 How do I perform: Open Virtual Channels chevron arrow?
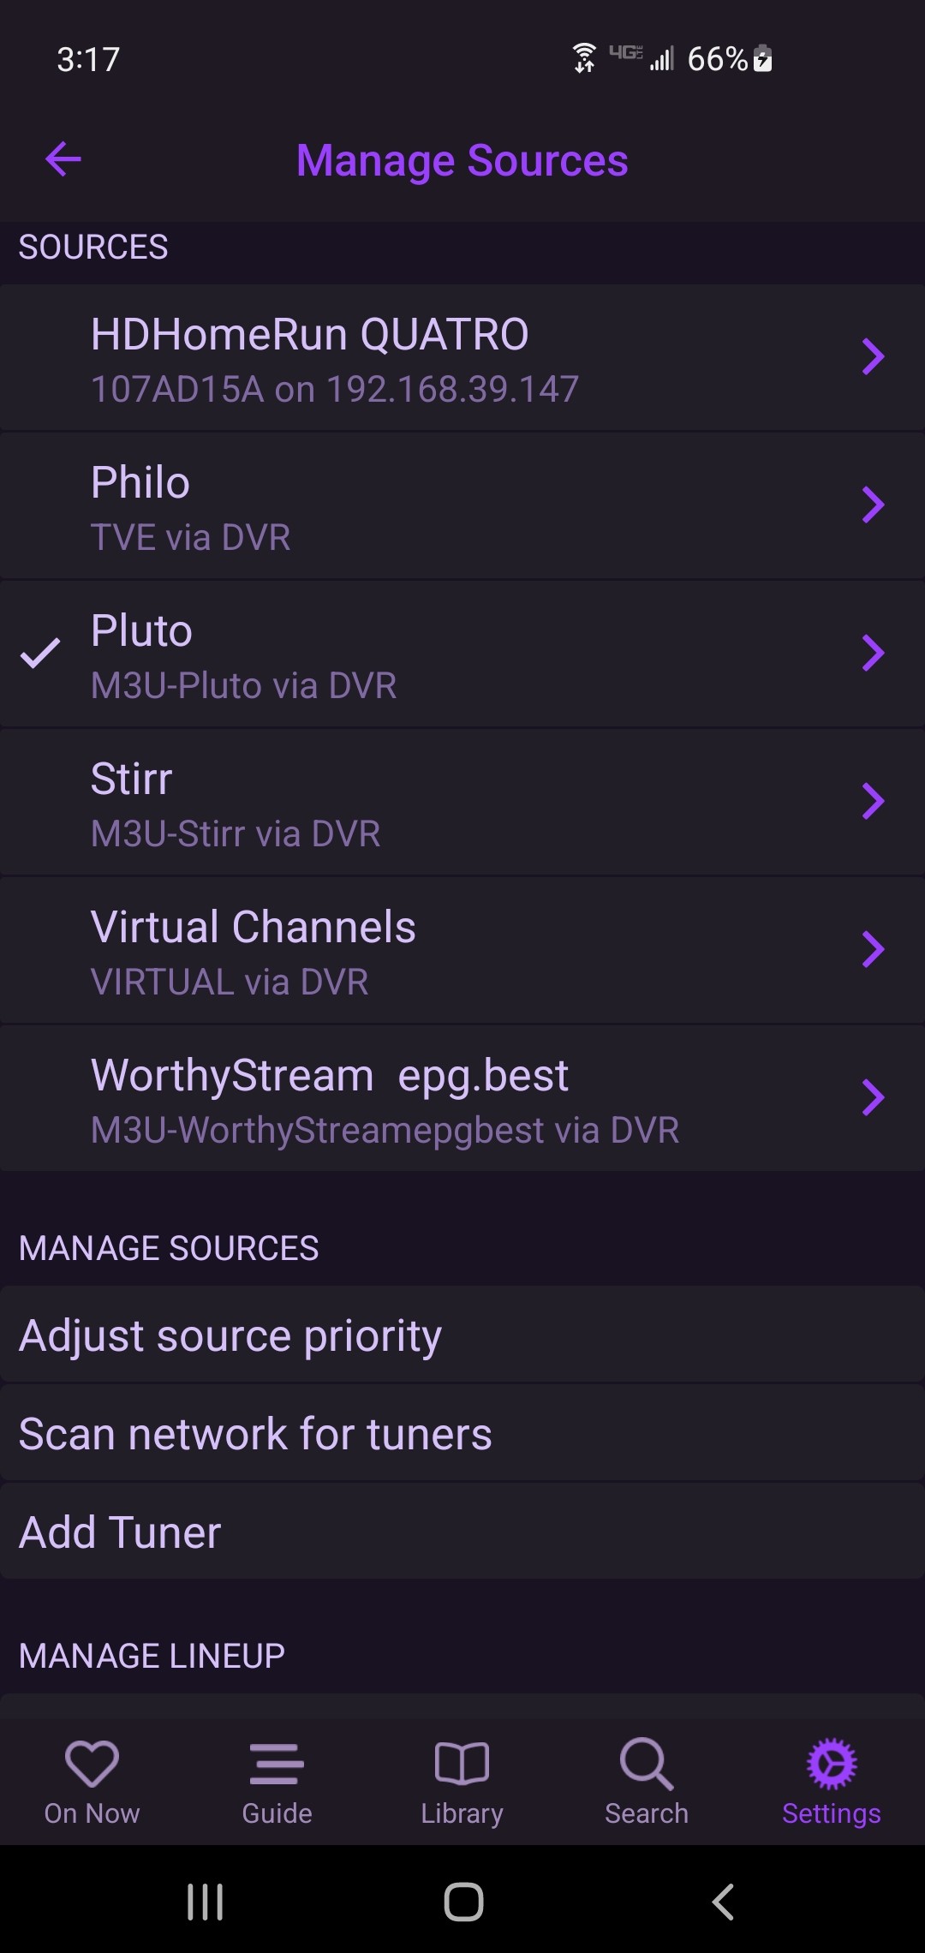(x=873, y=950)
